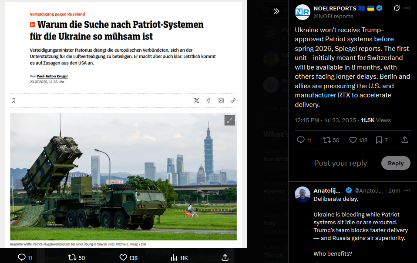
Task: Open NOELREPORTS profile avatar
Action: pyautogui.click(x=303, y=12)
